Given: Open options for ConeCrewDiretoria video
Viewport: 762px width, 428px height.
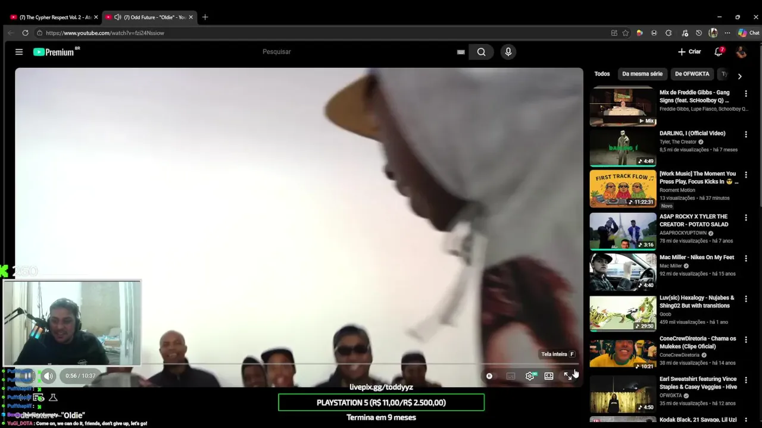Looking at the screenshot, I should point(746,339).
